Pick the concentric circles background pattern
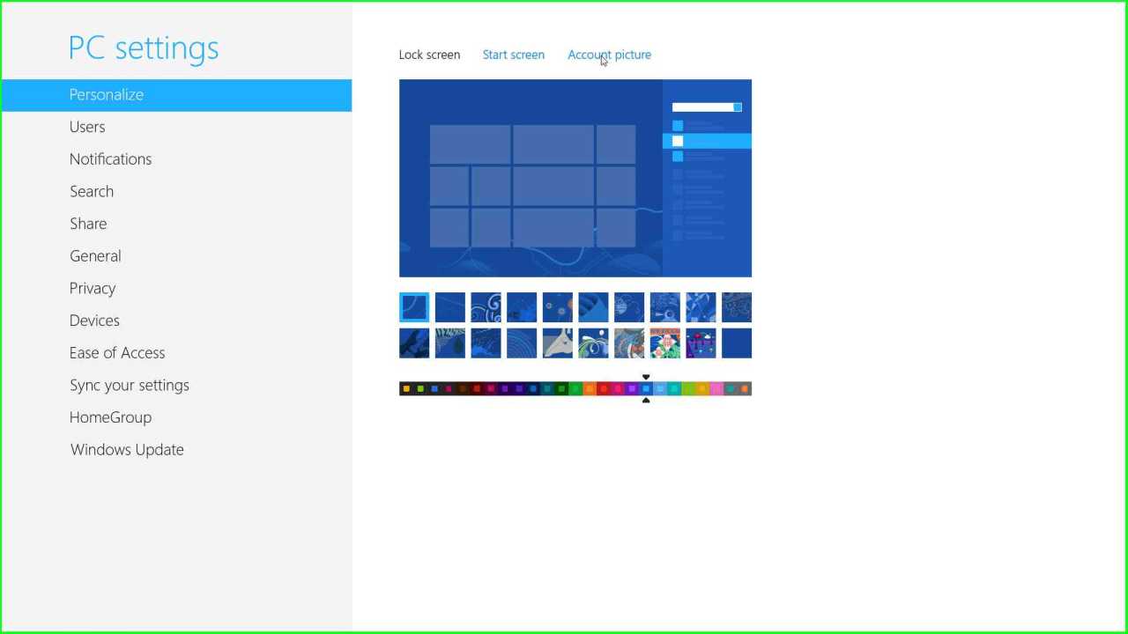The image size is (1128, 634). point(522,343)
